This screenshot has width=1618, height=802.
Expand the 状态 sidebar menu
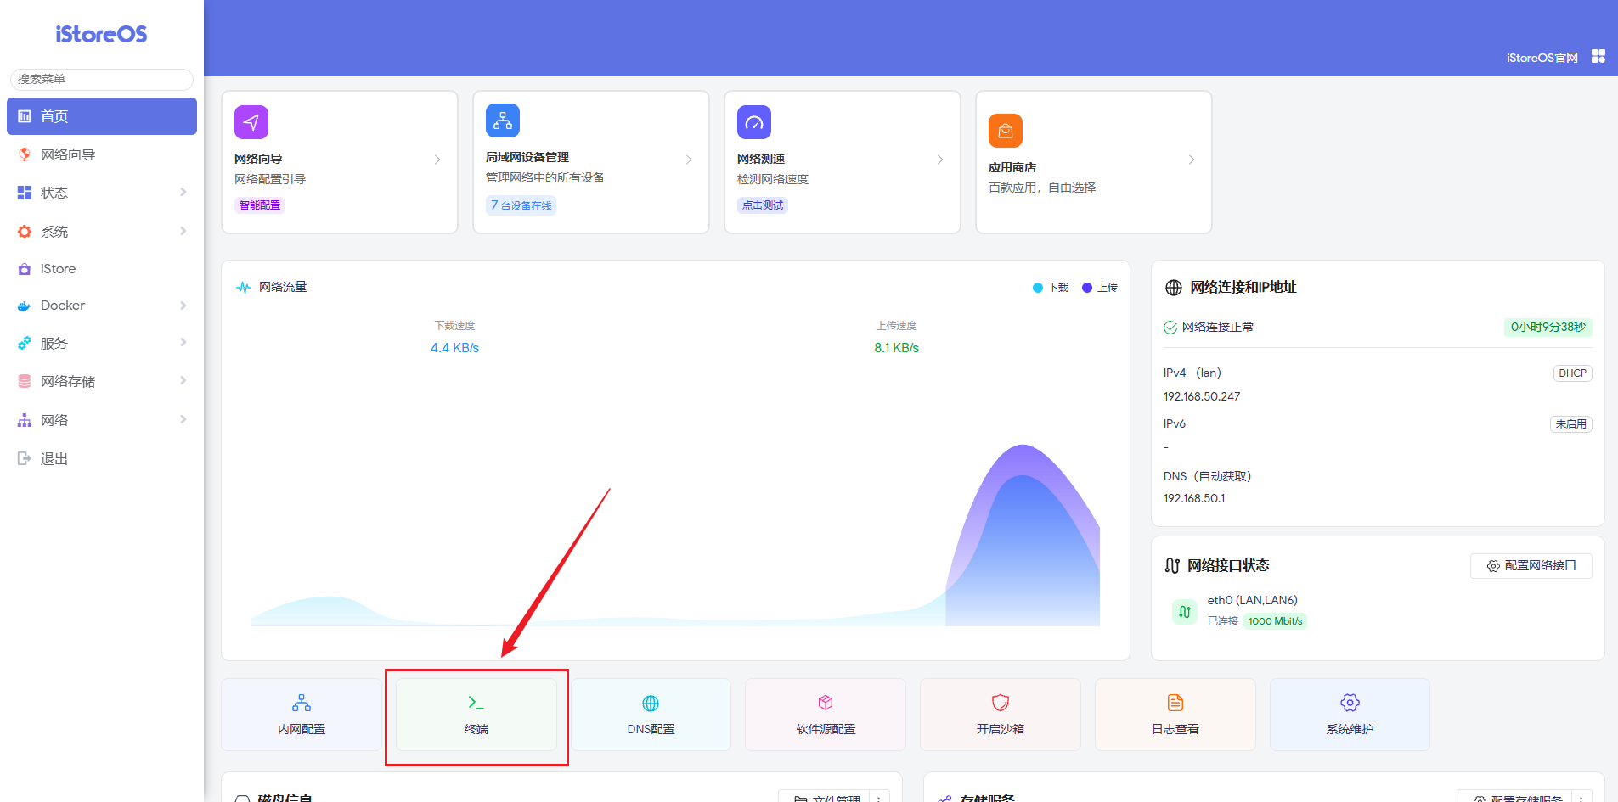coord(101,193)
